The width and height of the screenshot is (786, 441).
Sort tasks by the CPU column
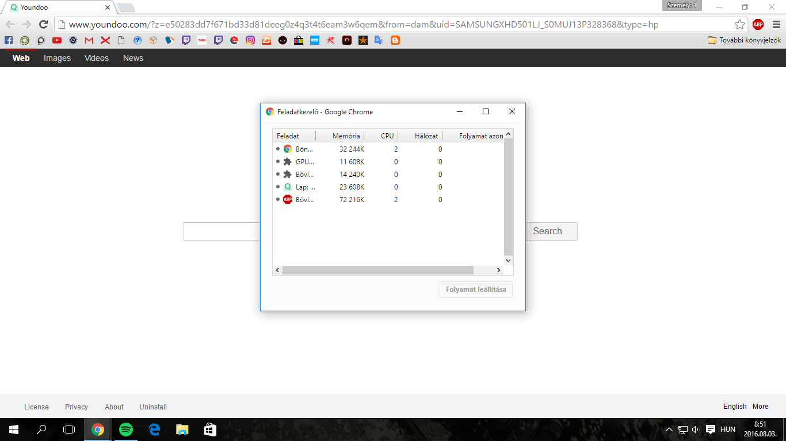click(x=381, y=136)
